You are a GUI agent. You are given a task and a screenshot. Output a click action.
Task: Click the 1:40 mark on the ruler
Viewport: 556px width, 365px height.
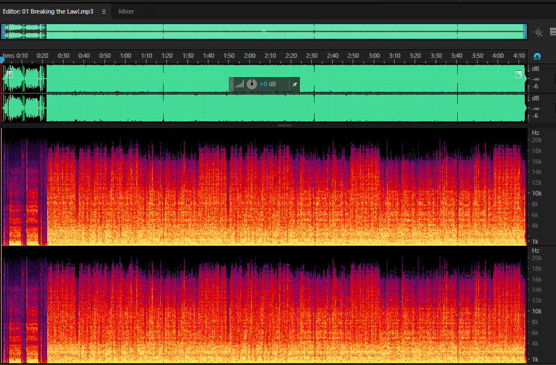[x=208, y=56]
